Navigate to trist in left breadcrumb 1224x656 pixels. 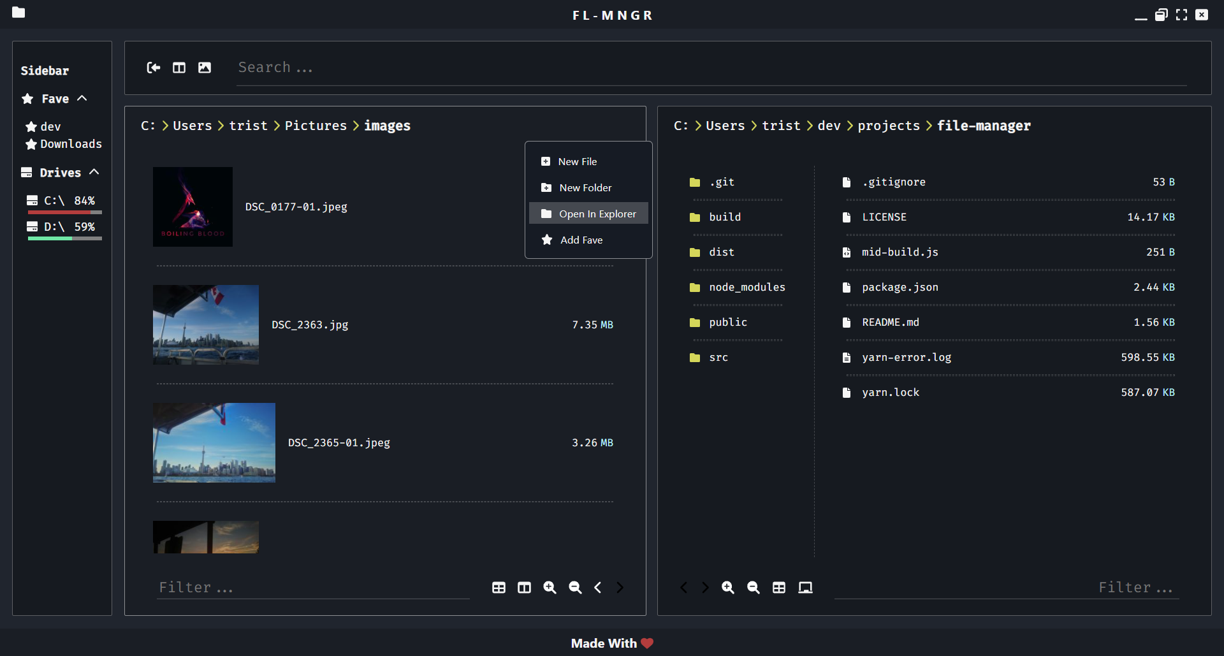pyautogui.click(x=249, y=126)
